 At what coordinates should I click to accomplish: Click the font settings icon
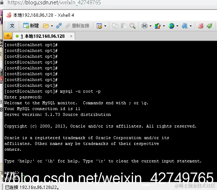[185, 26]
